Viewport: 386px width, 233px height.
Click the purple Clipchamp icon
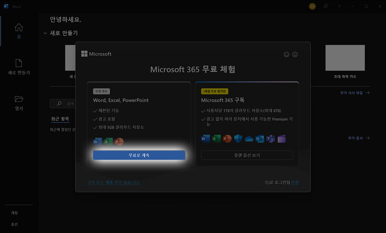[x=282, y=139]
